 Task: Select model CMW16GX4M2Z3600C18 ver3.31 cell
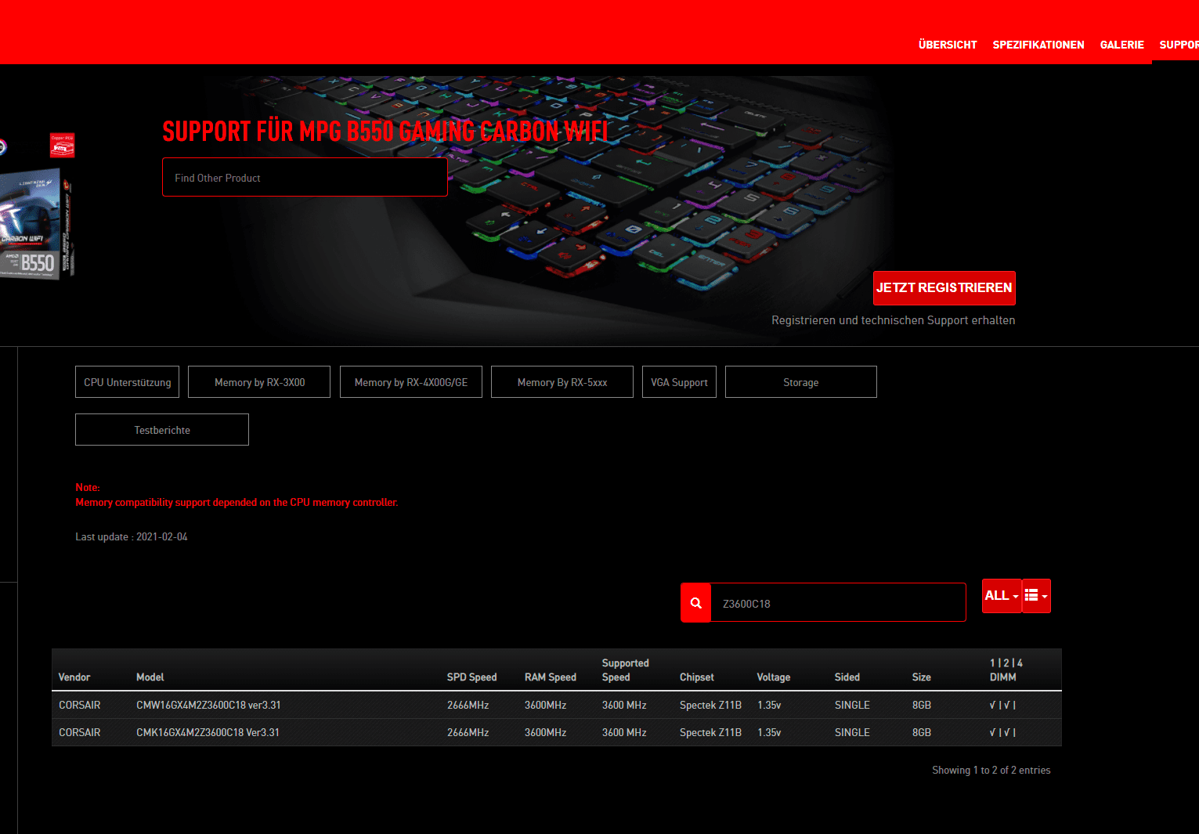pos(208,705)
